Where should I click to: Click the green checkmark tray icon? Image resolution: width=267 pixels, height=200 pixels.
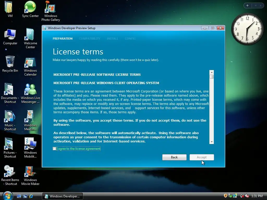(x=230, y=196)
